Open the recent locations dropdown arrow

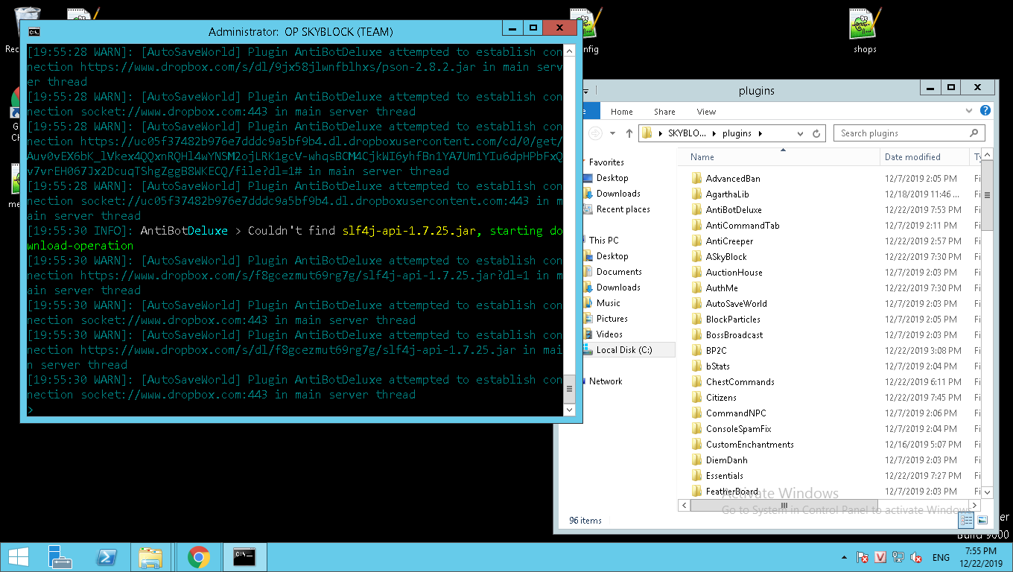612,133
